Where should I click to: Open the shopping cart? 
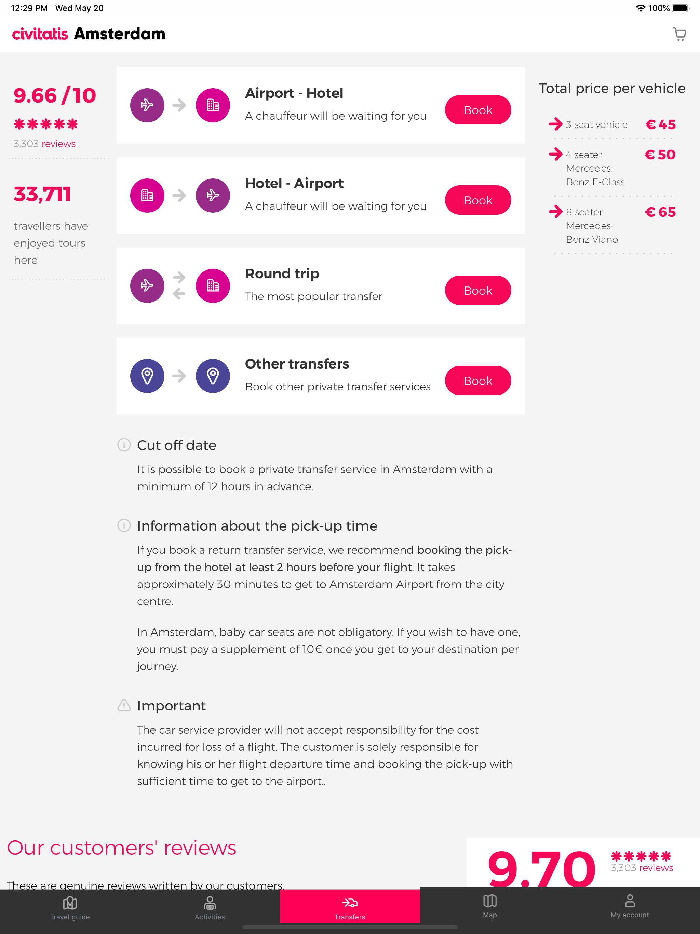click(x=679, y=34)
